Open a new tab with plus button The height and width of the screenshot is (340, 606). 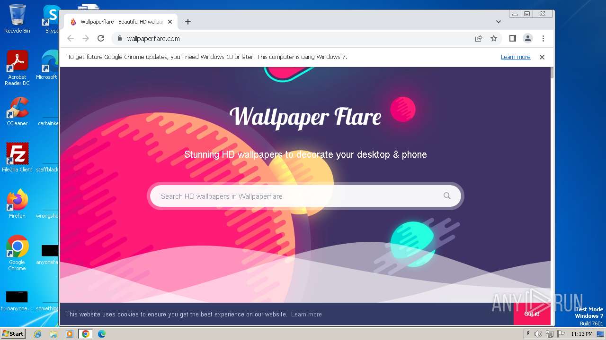[x=188, y=22]
